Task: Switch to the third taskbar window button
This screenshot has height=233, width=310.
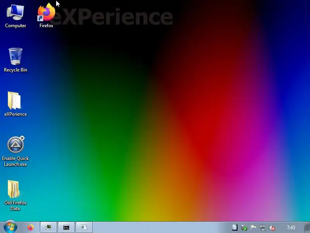Action: pyautogui.click(x=84, y=227)
